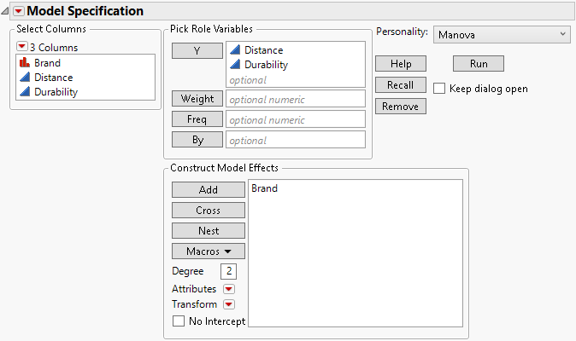The height and width of the screenshot is (341, 576).
Task: Collapse the Model Specification disclosure triangle
Action: (7, 11)
